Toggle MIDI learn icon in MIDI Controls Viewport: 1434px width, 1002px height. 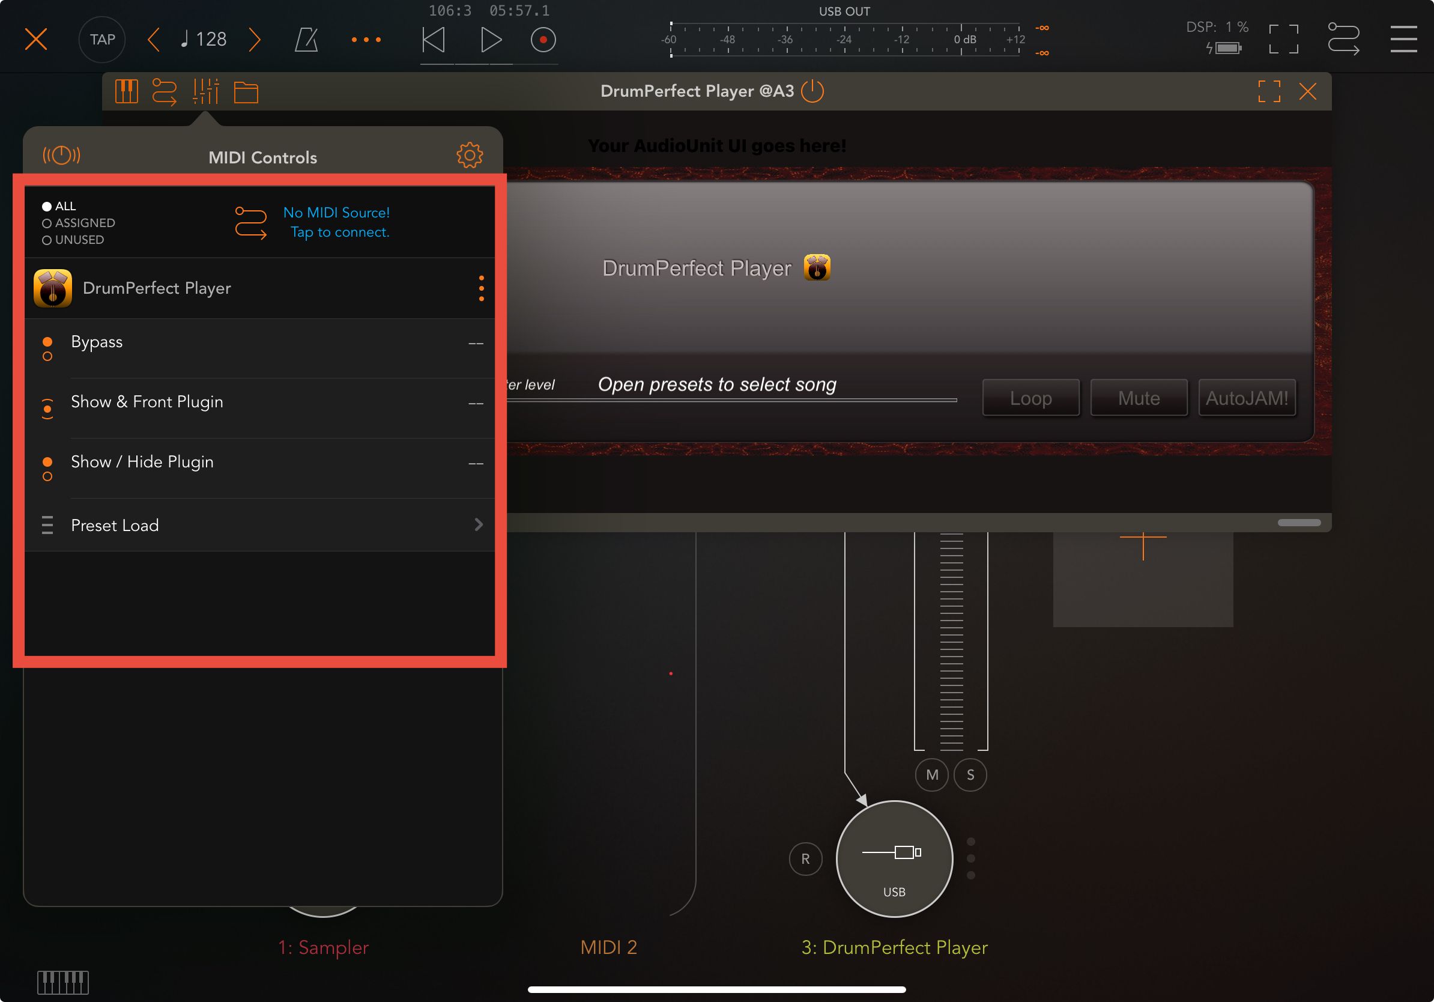click(x=61, y=155)
